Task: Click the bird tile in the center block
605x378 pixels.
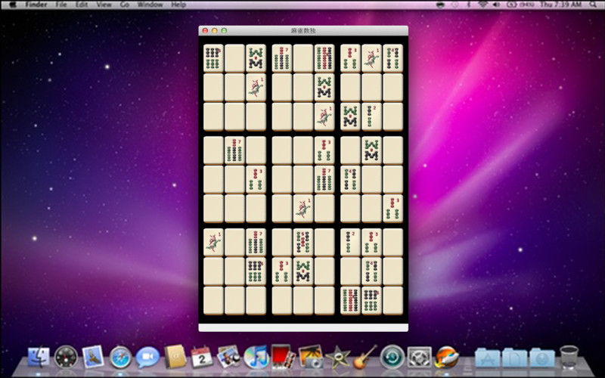Action: click(x=303, y=208)
